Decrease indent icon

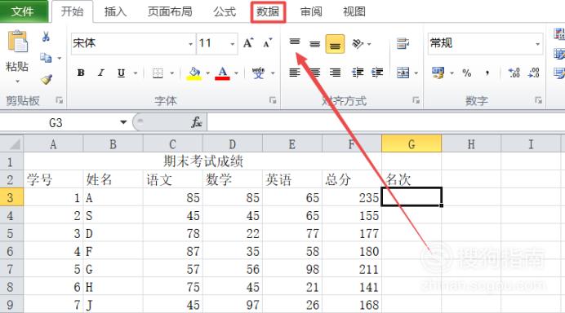coord(358,73)
